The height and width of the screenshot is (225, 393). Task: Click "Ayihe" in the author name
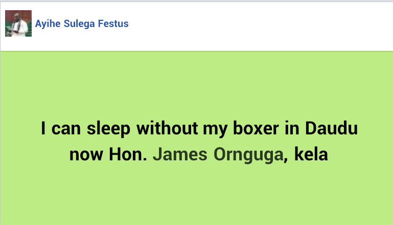(47, 24)
